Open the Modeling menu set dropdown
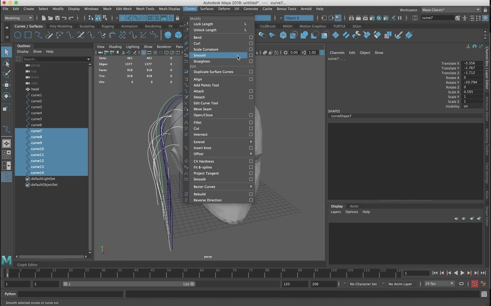The width and height of the screenshot is (491, 306). (x=18, y=18)
